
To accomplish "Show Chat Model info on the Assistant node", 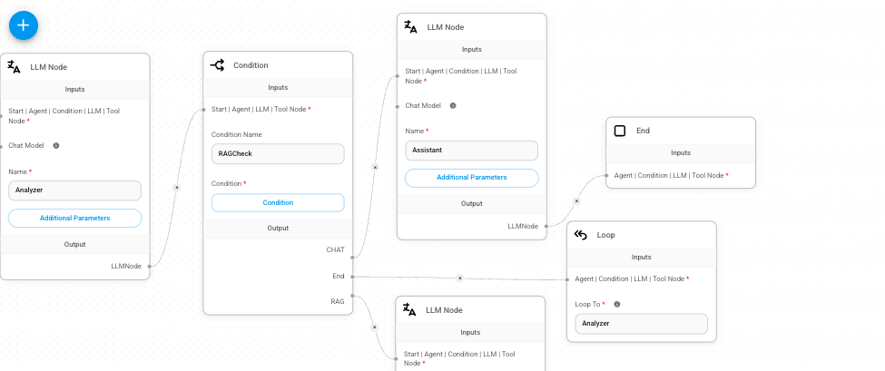I will point(453,105).
